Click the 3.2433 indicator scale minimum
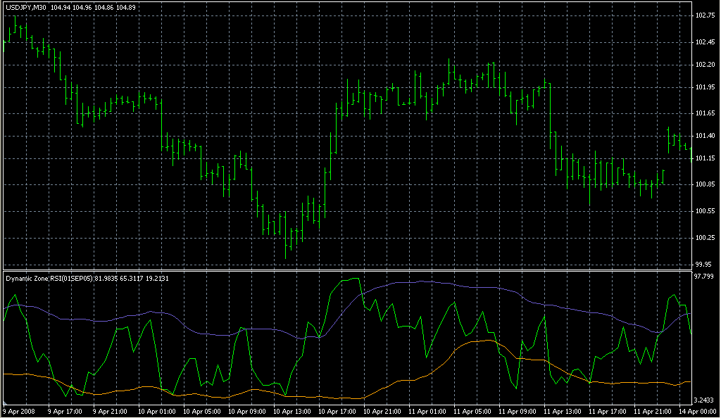This screenshot has height=418, width=721. pos(704,399)
